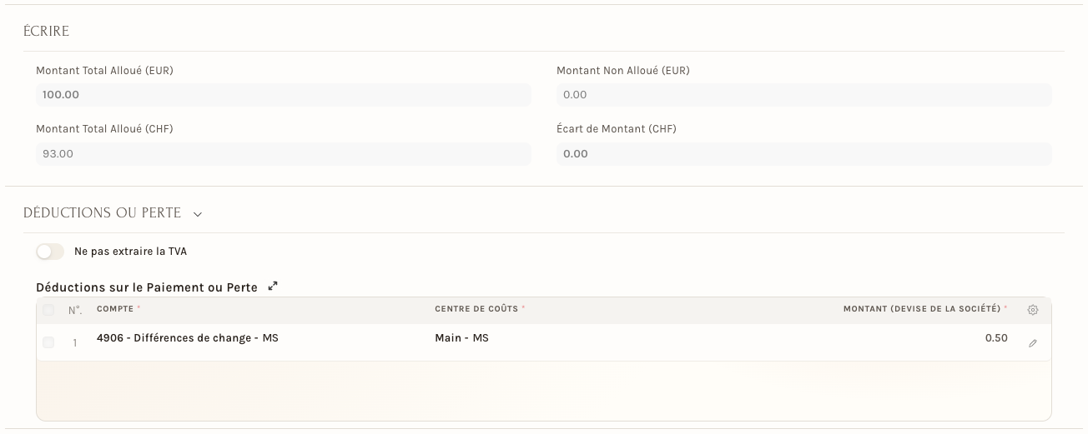
Task: Tick the checkbox for row 1
Action: [48, 342]
